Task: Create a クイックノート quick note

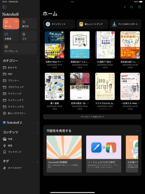Action: coord(59,24)
